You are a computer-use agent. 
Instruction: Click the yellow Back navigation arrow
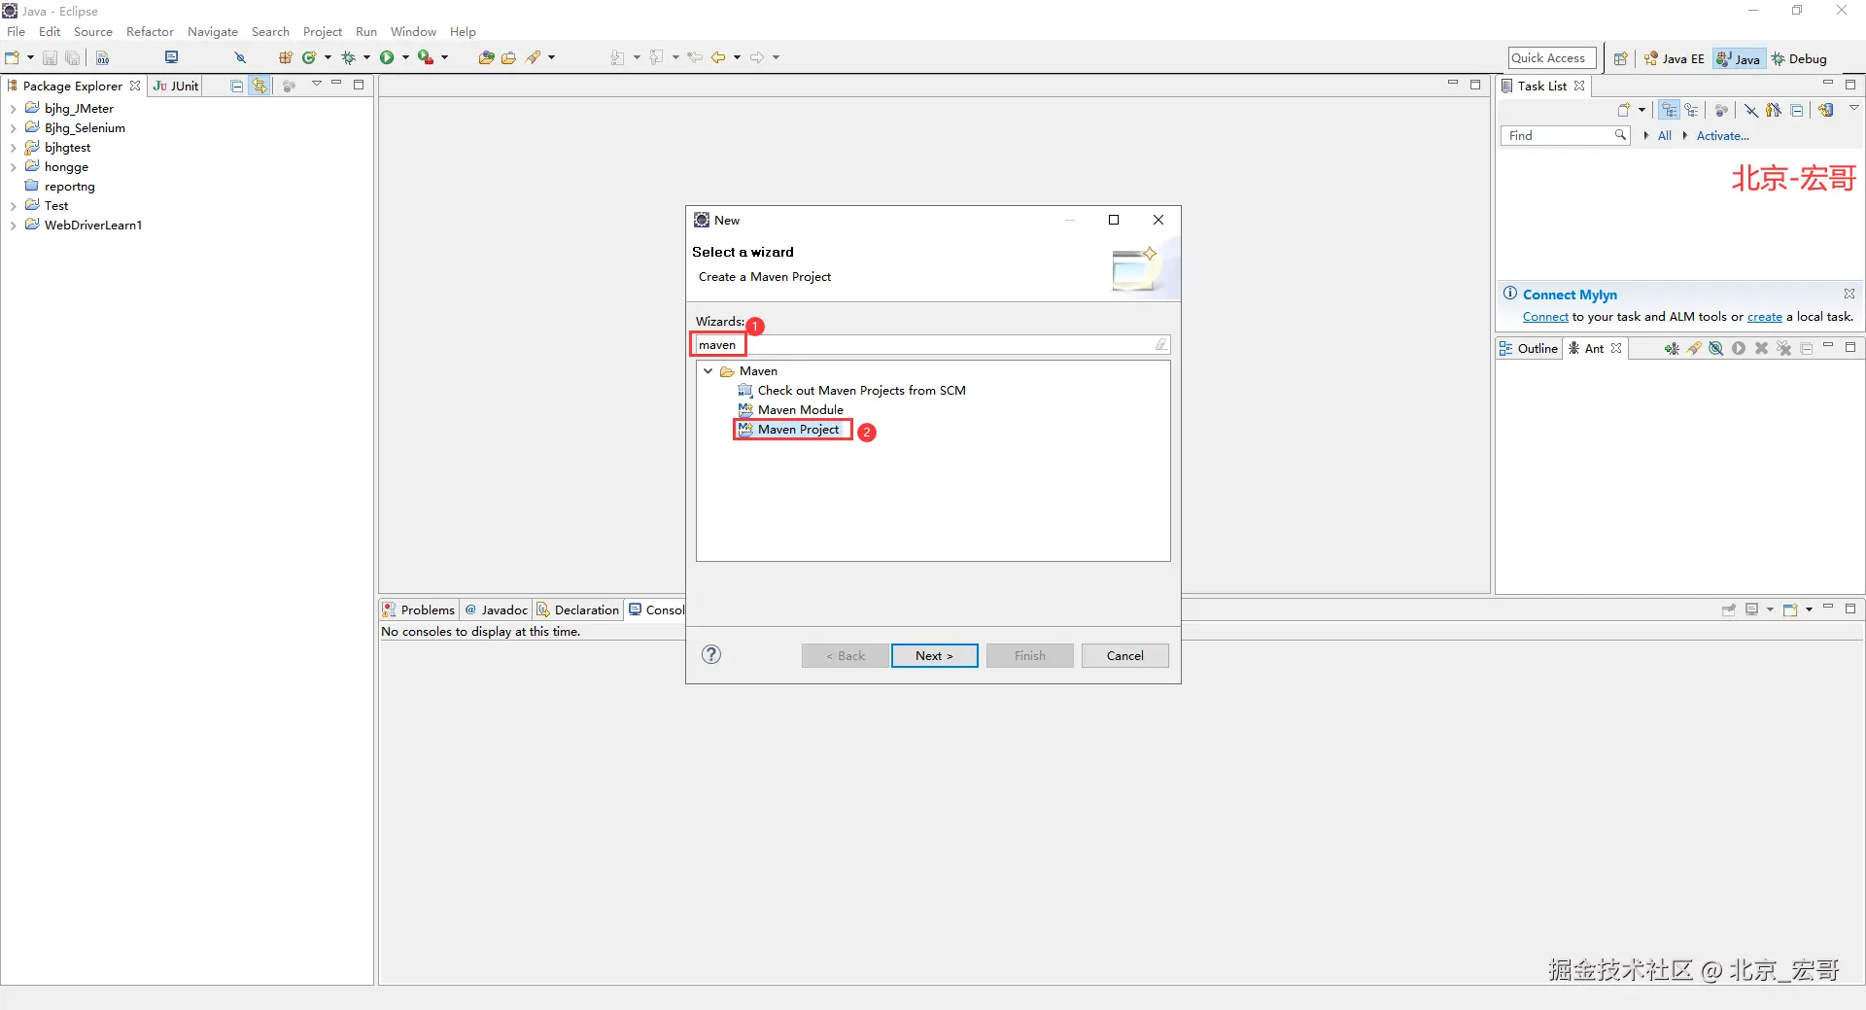coord(718,57)
